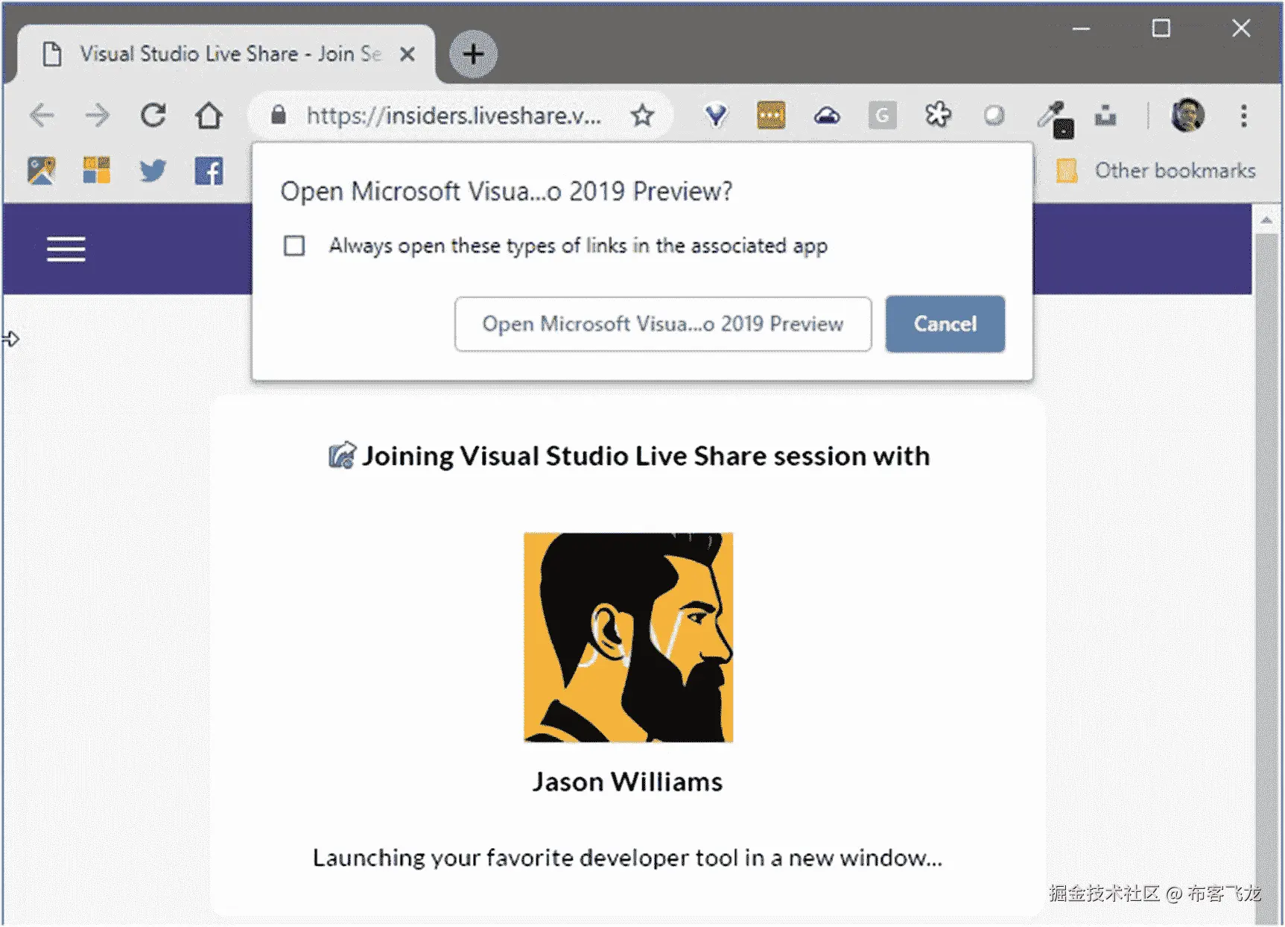Select the Visual Studio Live Share tab
Image resolution: width=1285 pixels, height=927 pixels.
click(223, 54)
